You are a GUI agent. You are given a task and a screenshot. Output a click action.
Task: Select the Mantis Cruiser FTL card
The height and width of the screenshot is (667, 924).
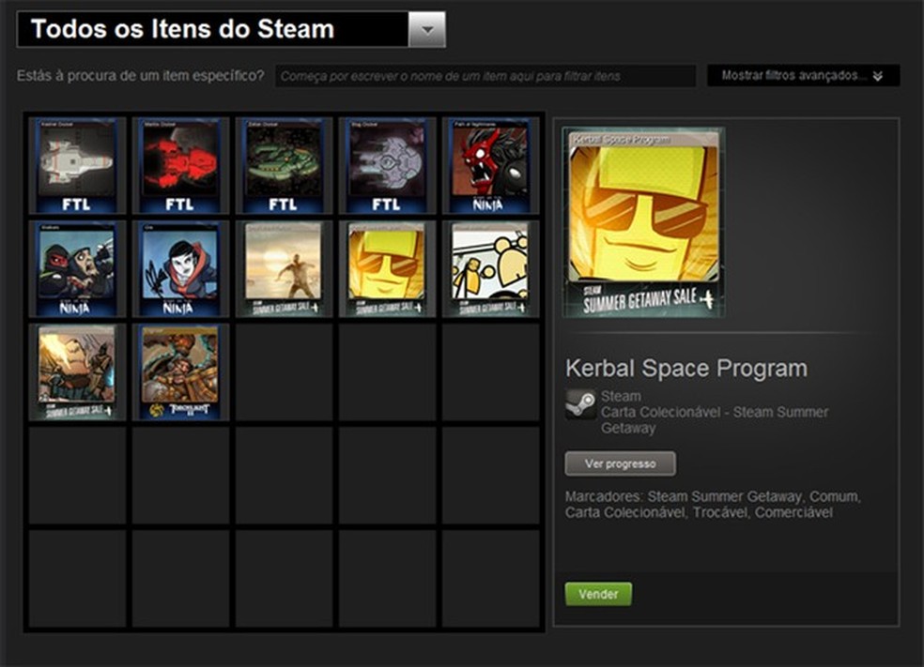point(179,167)
